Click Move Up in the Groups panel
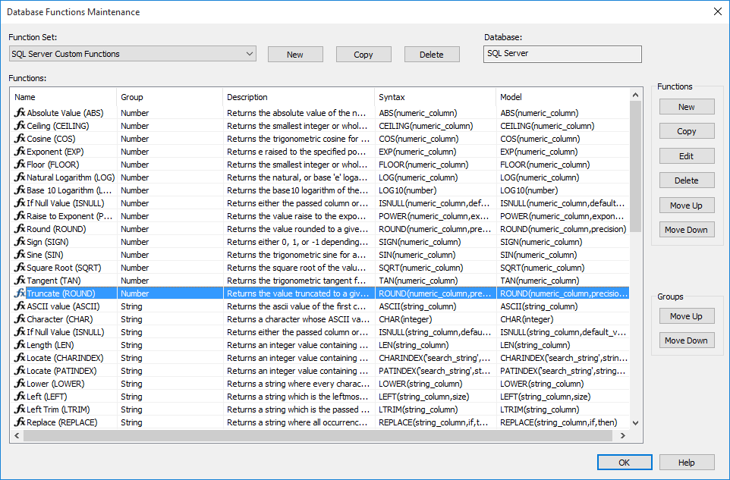The image size is (730, 480). tap(687, 316)
